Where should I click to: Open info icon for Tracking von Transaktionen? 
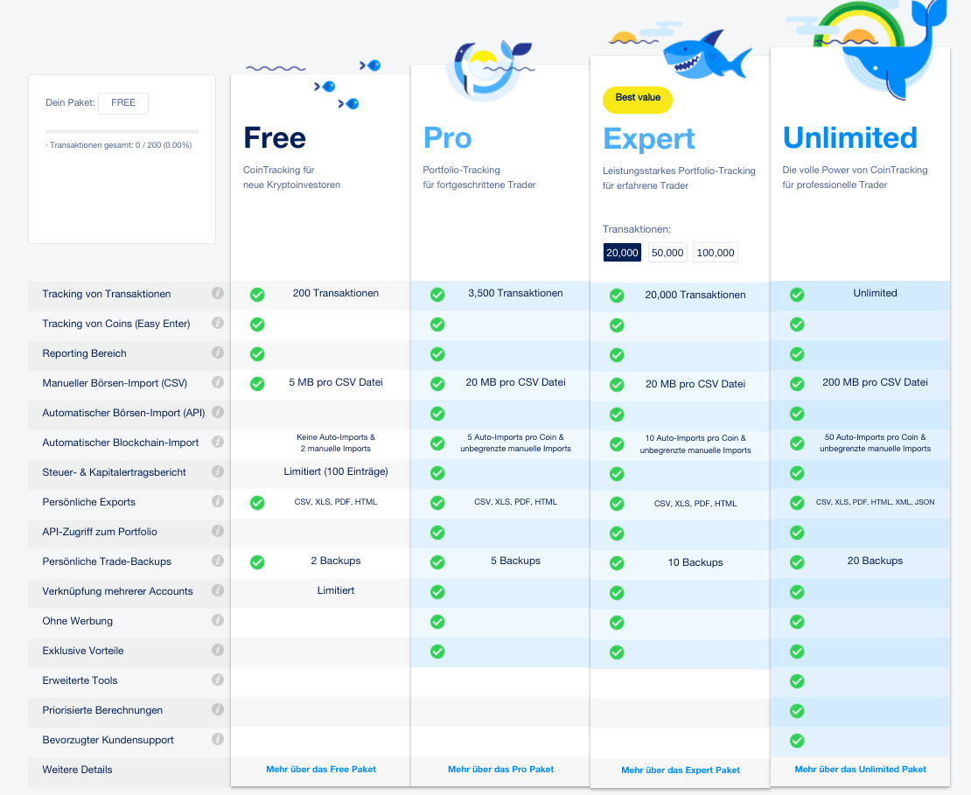[217, 293]
